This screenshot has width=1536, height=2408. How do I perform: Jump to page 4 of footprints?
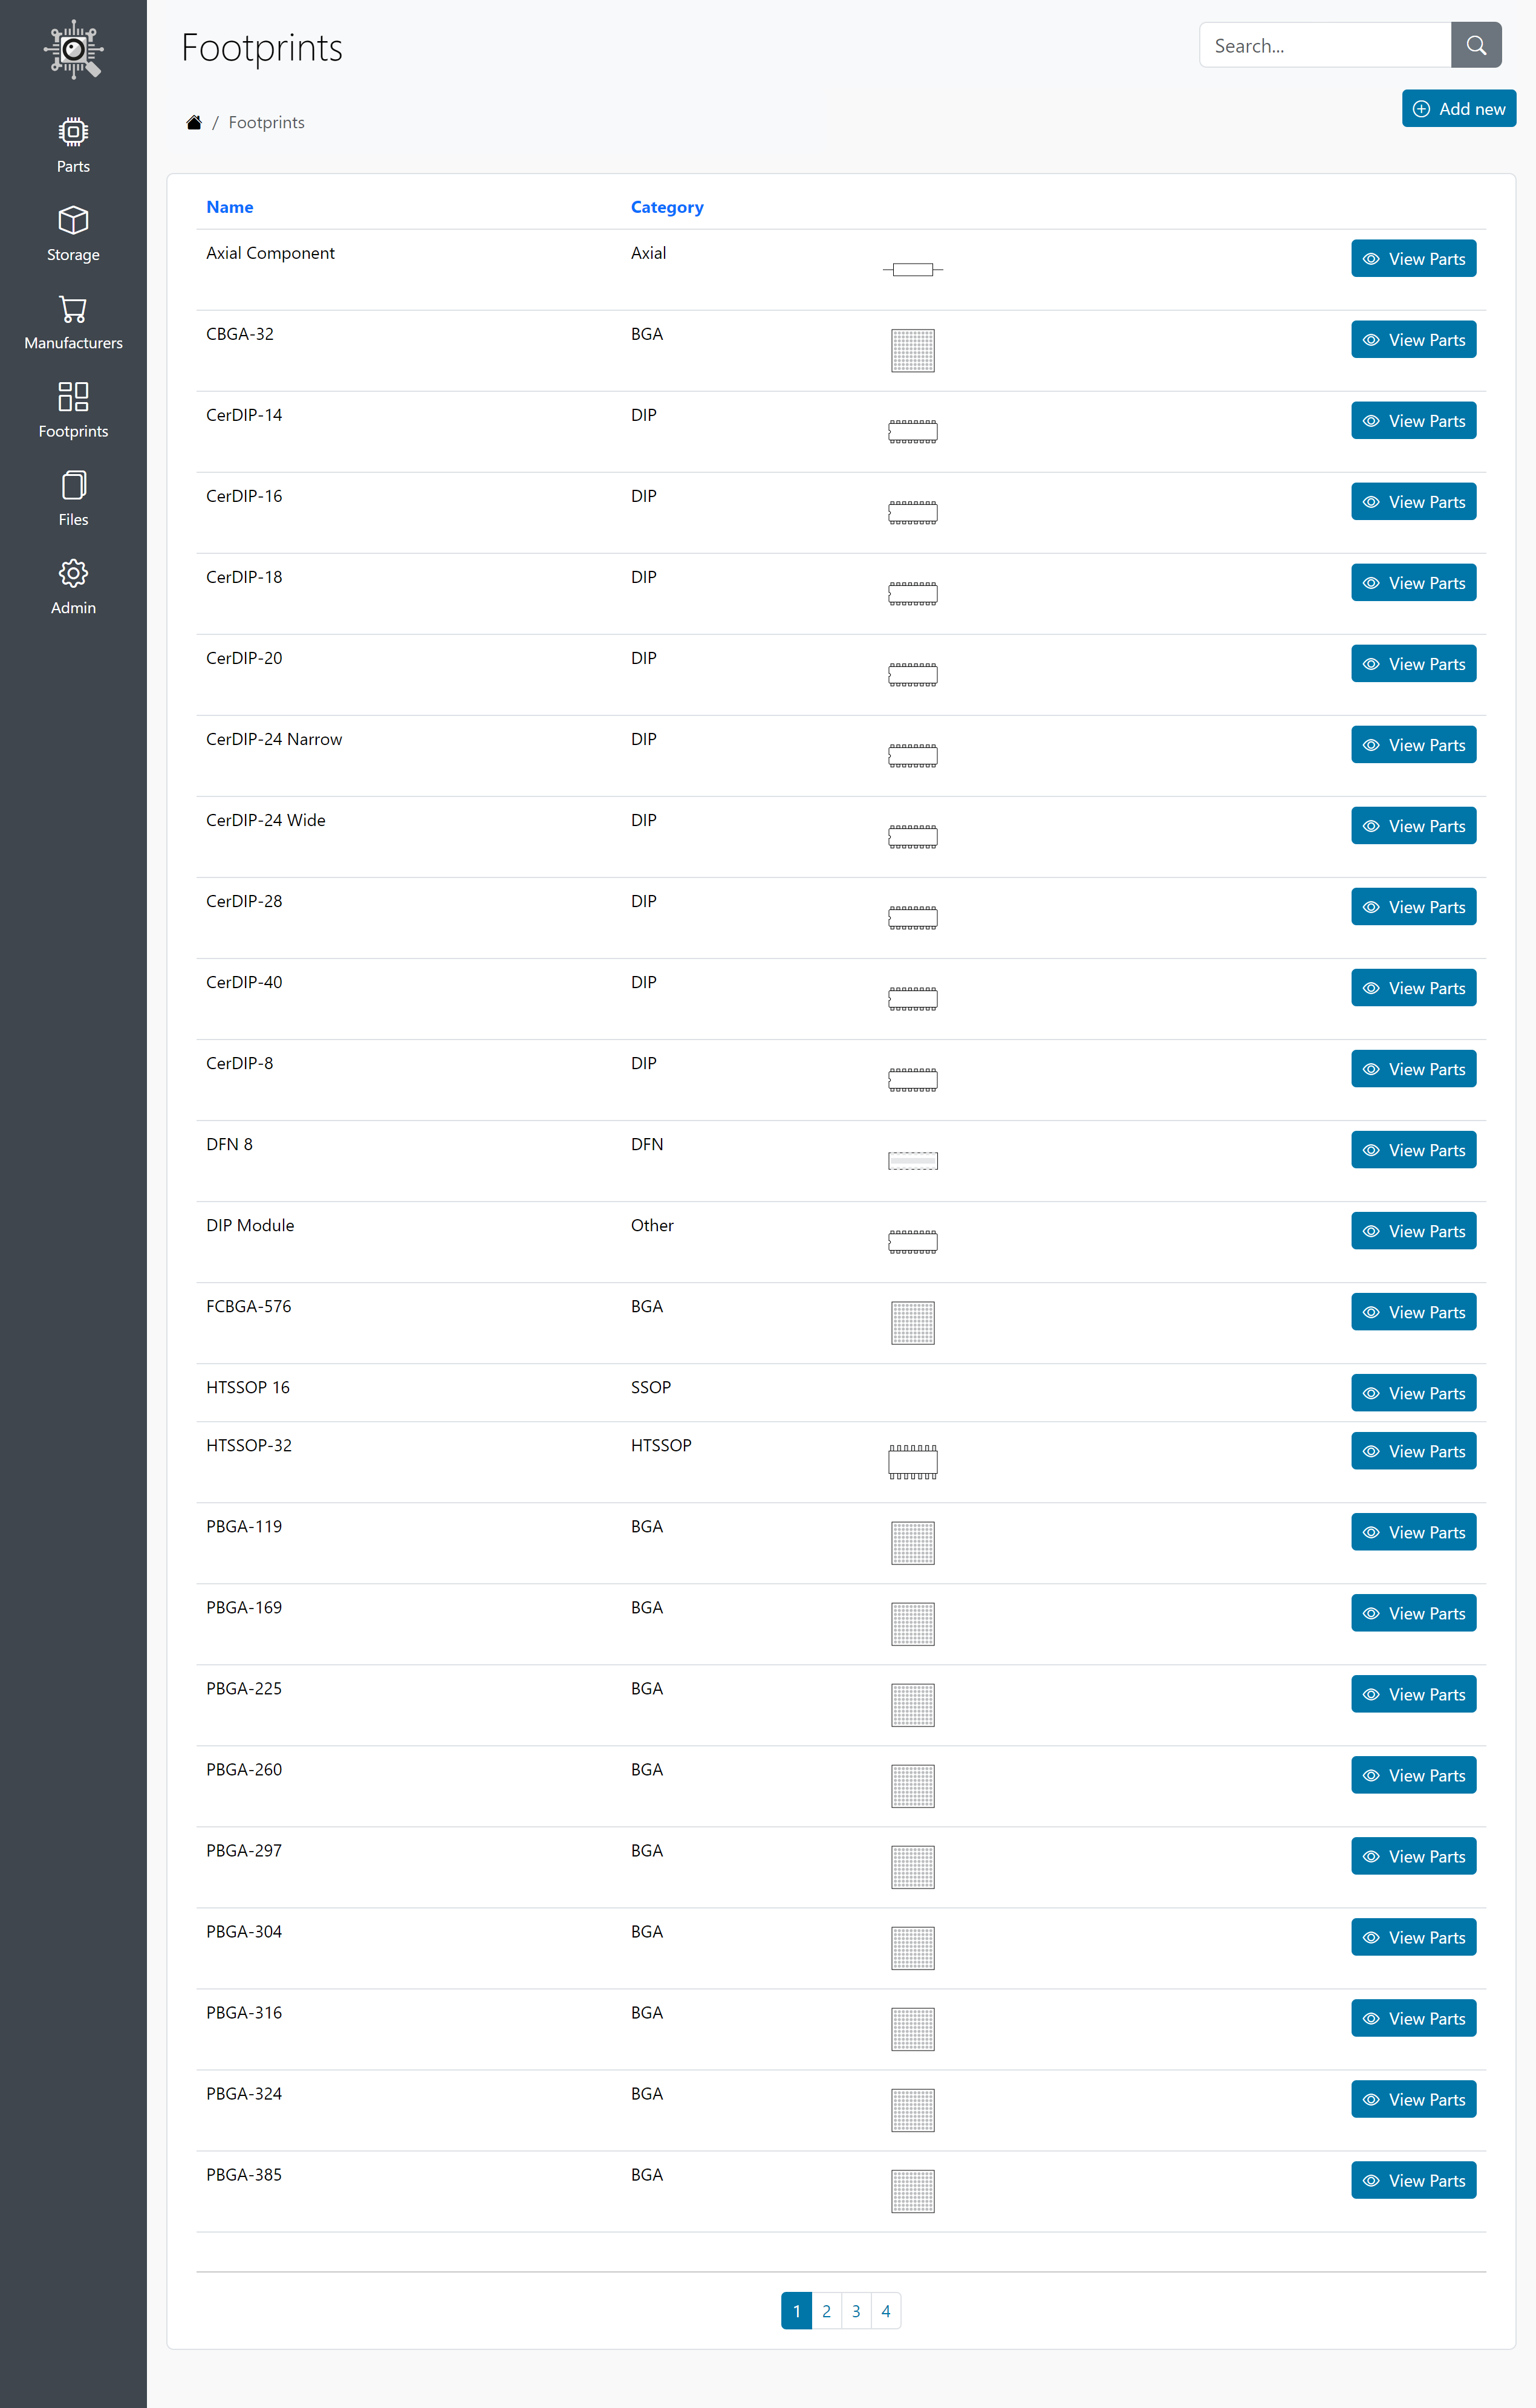[885, 2310]
